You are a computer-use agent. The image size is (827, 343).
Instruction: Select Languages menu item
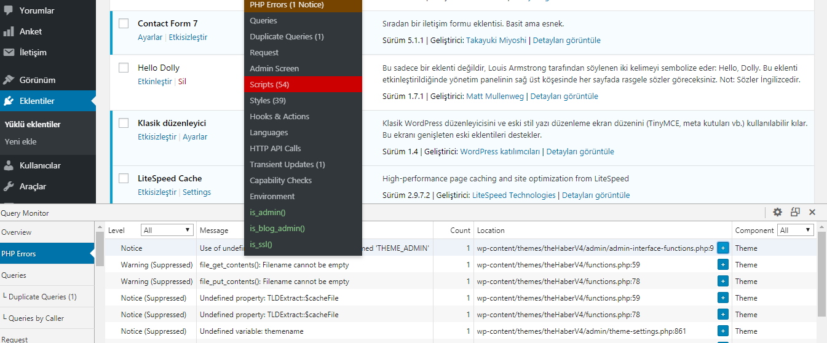(x=303, y=132)
